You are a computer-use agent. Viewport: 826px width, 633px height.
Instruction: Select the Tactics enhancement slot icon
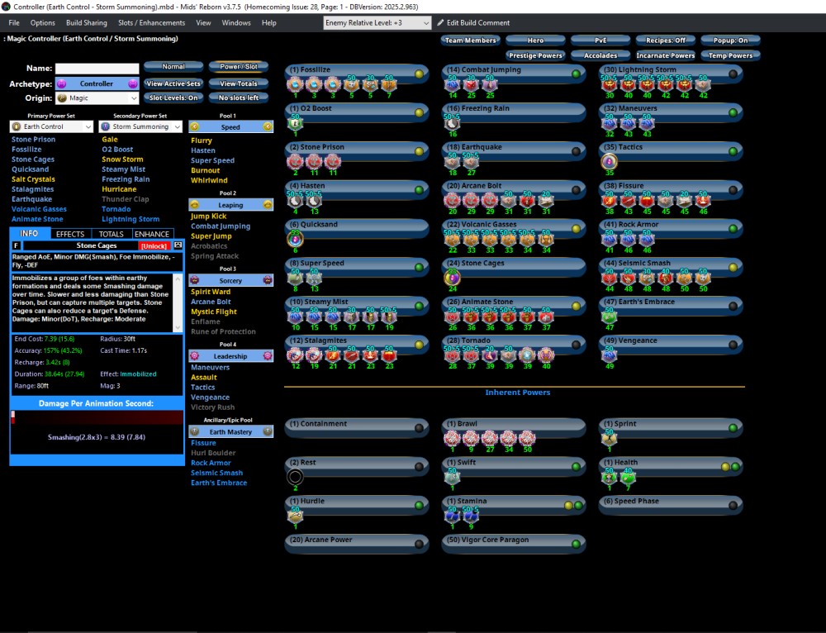point(609,162)
